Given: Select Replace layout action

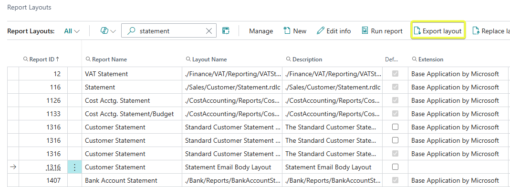Looking at the screenshot, I should 490,31.
